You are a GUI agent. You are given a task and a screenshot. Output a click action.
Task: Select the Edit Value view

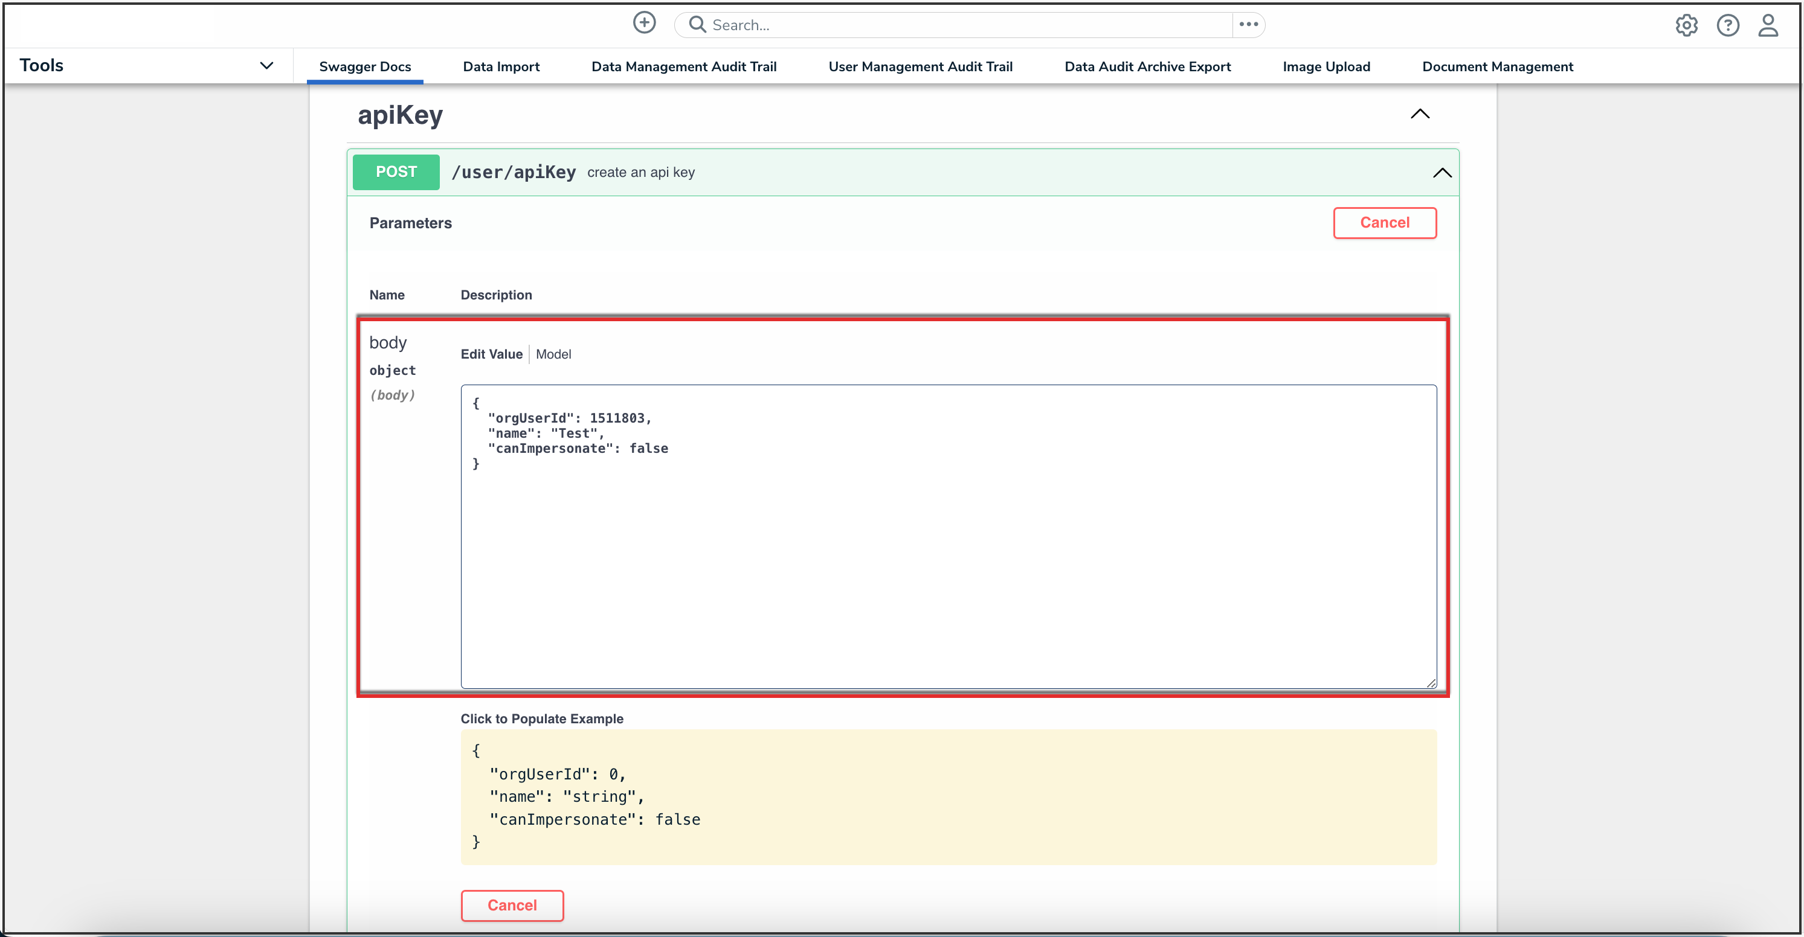(491, 354)
